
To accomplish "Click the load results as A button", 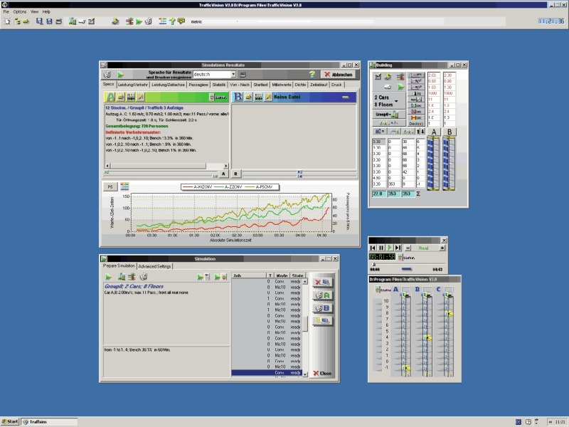I will (x=322, y=295).
